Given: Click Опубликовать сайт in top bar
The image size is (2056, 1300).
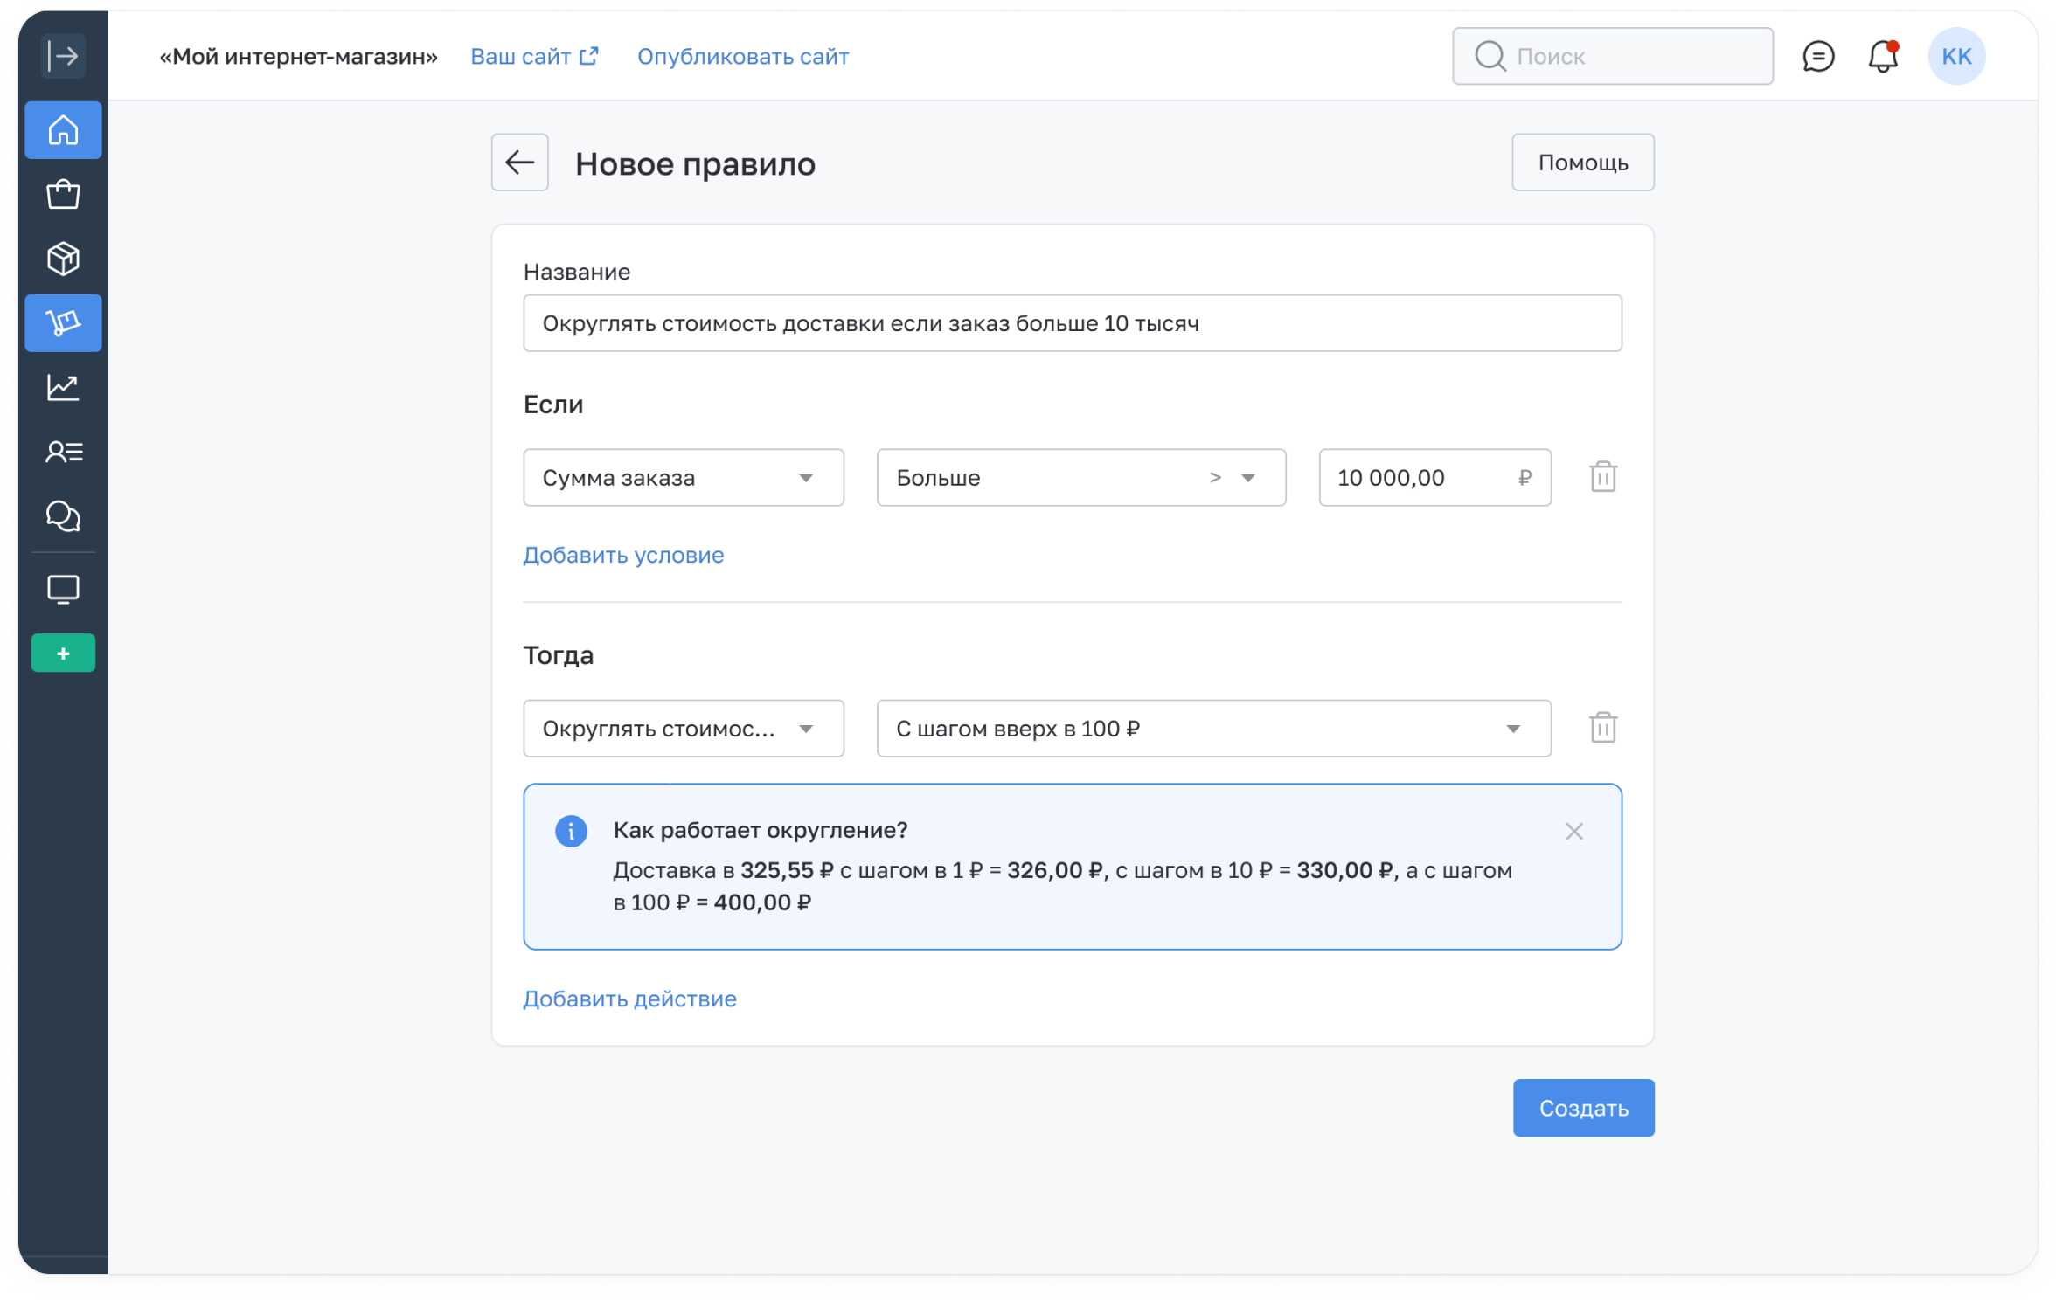Looking at the screenshot, I should tap(742, 57).
